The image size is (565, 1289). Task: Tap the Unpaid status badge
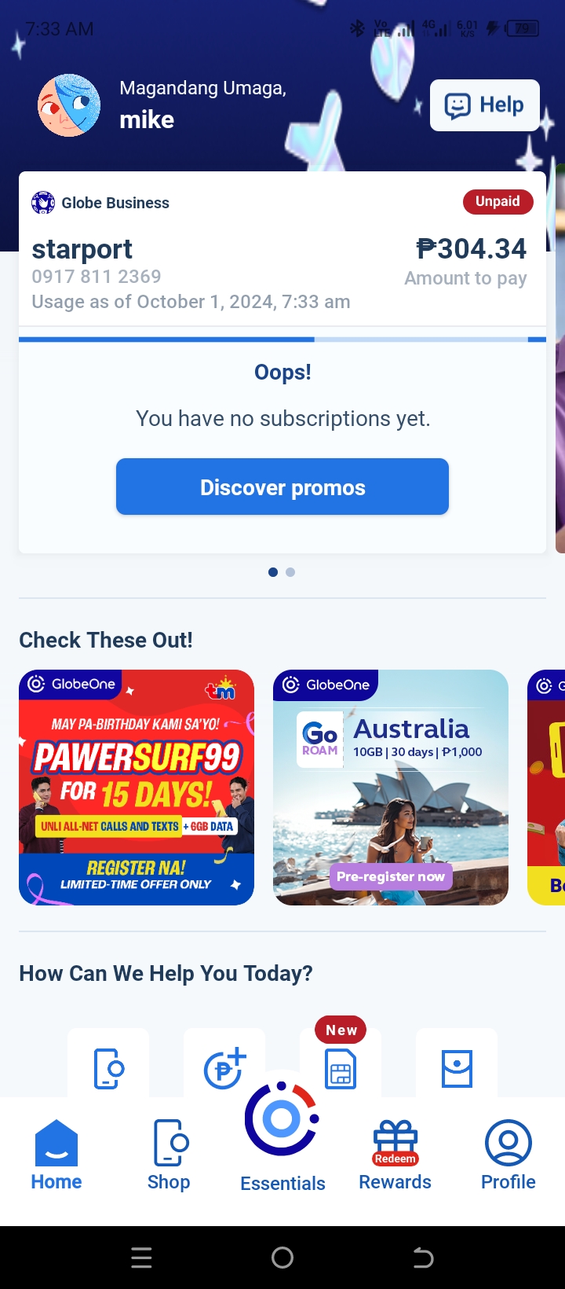click(x=498, y=201)
